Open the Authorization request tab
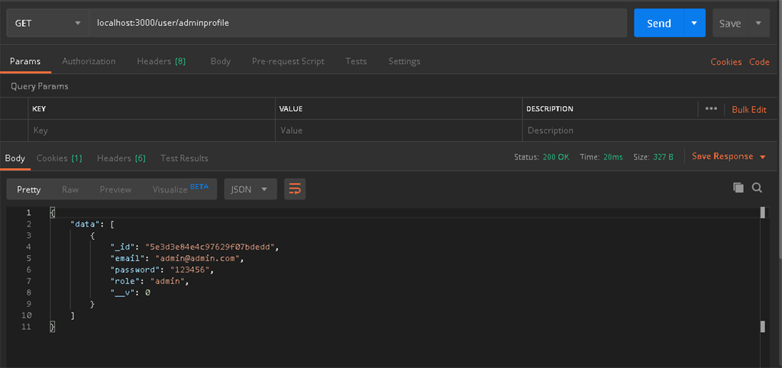Viewport: 782px width, 368px height. [89, 61]
